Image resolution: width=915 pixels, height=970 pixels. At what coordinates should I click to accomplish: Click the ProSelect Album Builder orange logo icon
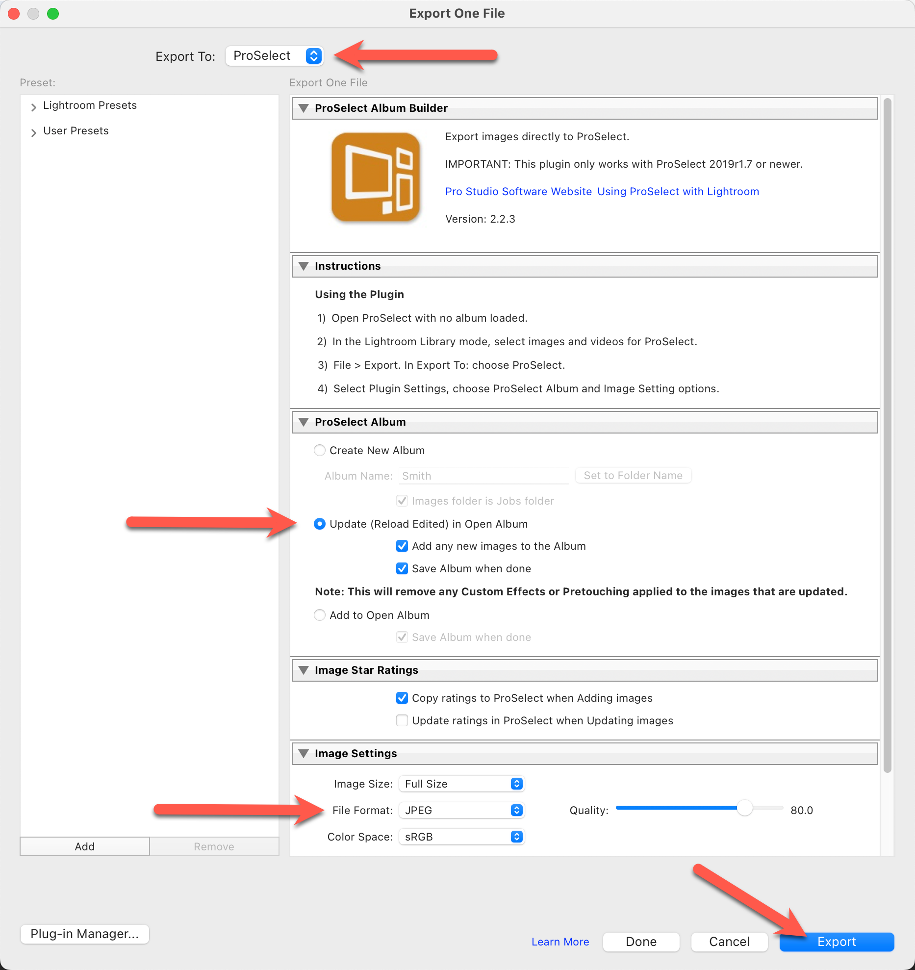[376, 177]
